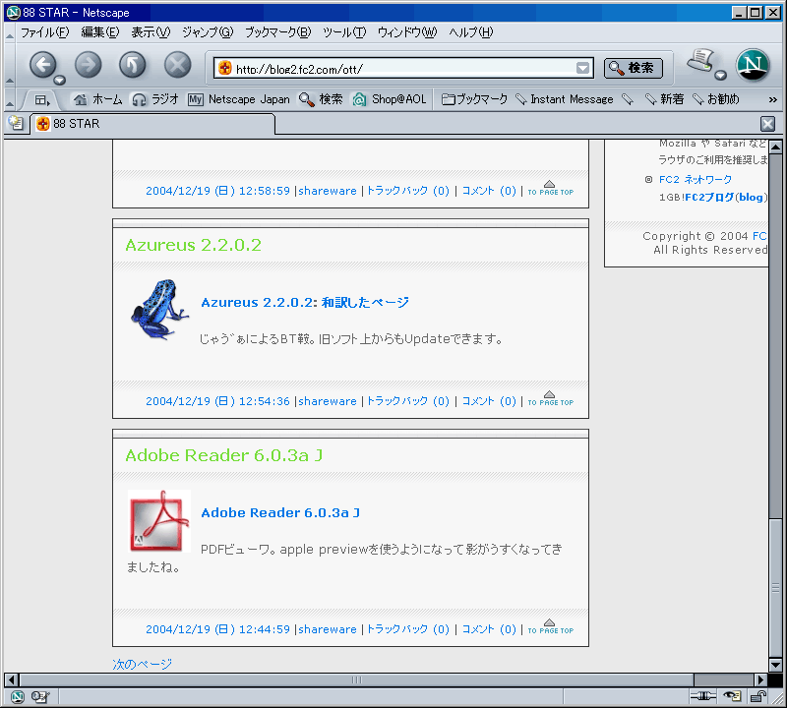Click the Netscape N logo throbber

[x=753, y=65]
